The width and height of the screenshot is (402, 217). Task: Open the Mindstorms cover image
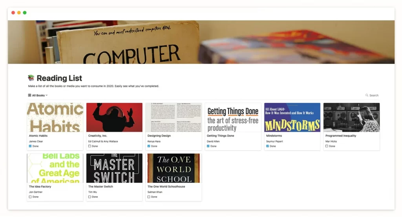pyautogui.click(x=292, y=117)
